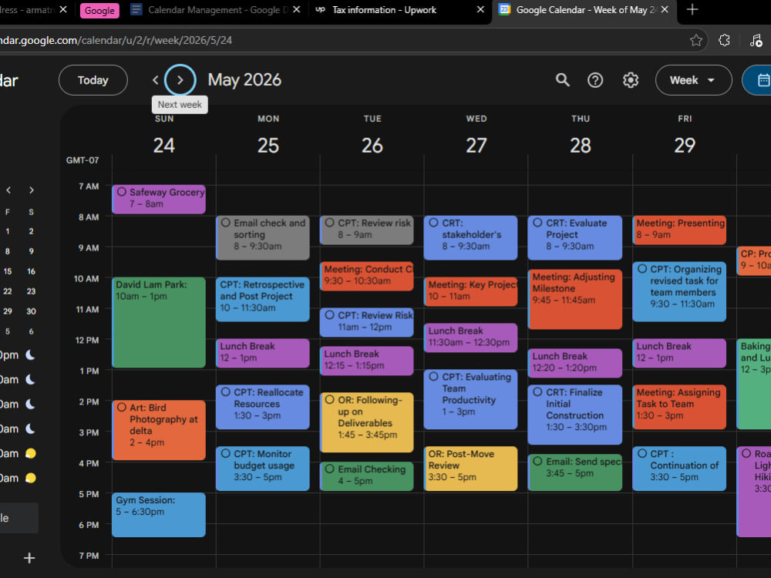This screenshot has height=578, width=771.
Task: Mark CPT: Review risk 8am task complete
Action: click(330, 223)
